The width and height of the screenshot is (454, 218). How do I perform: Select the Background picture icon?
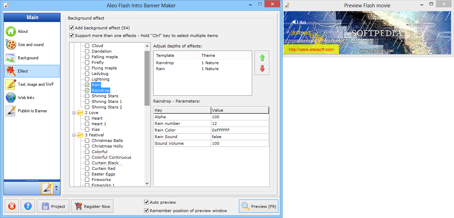11,58
